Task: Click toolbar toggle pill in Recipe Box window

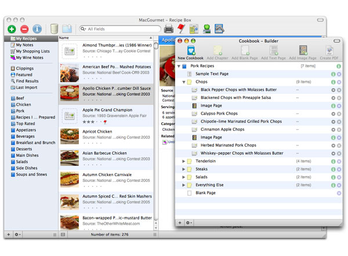Action: (x=320, y=20)
